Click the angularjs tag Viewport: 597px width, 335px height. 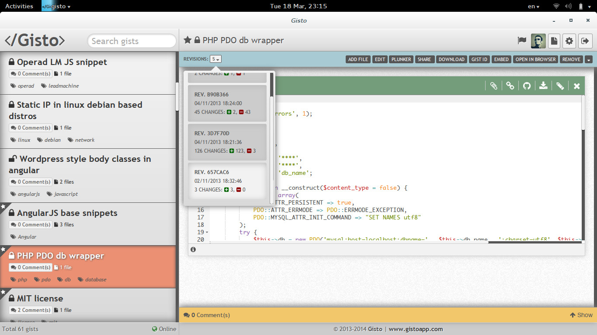[25, 194]
